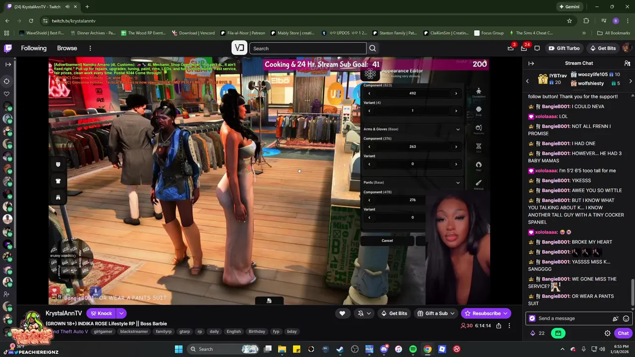This screenshot has width=635, height=357.
Task: Toggle notifications bell for this channel
Action: (361, 313)
